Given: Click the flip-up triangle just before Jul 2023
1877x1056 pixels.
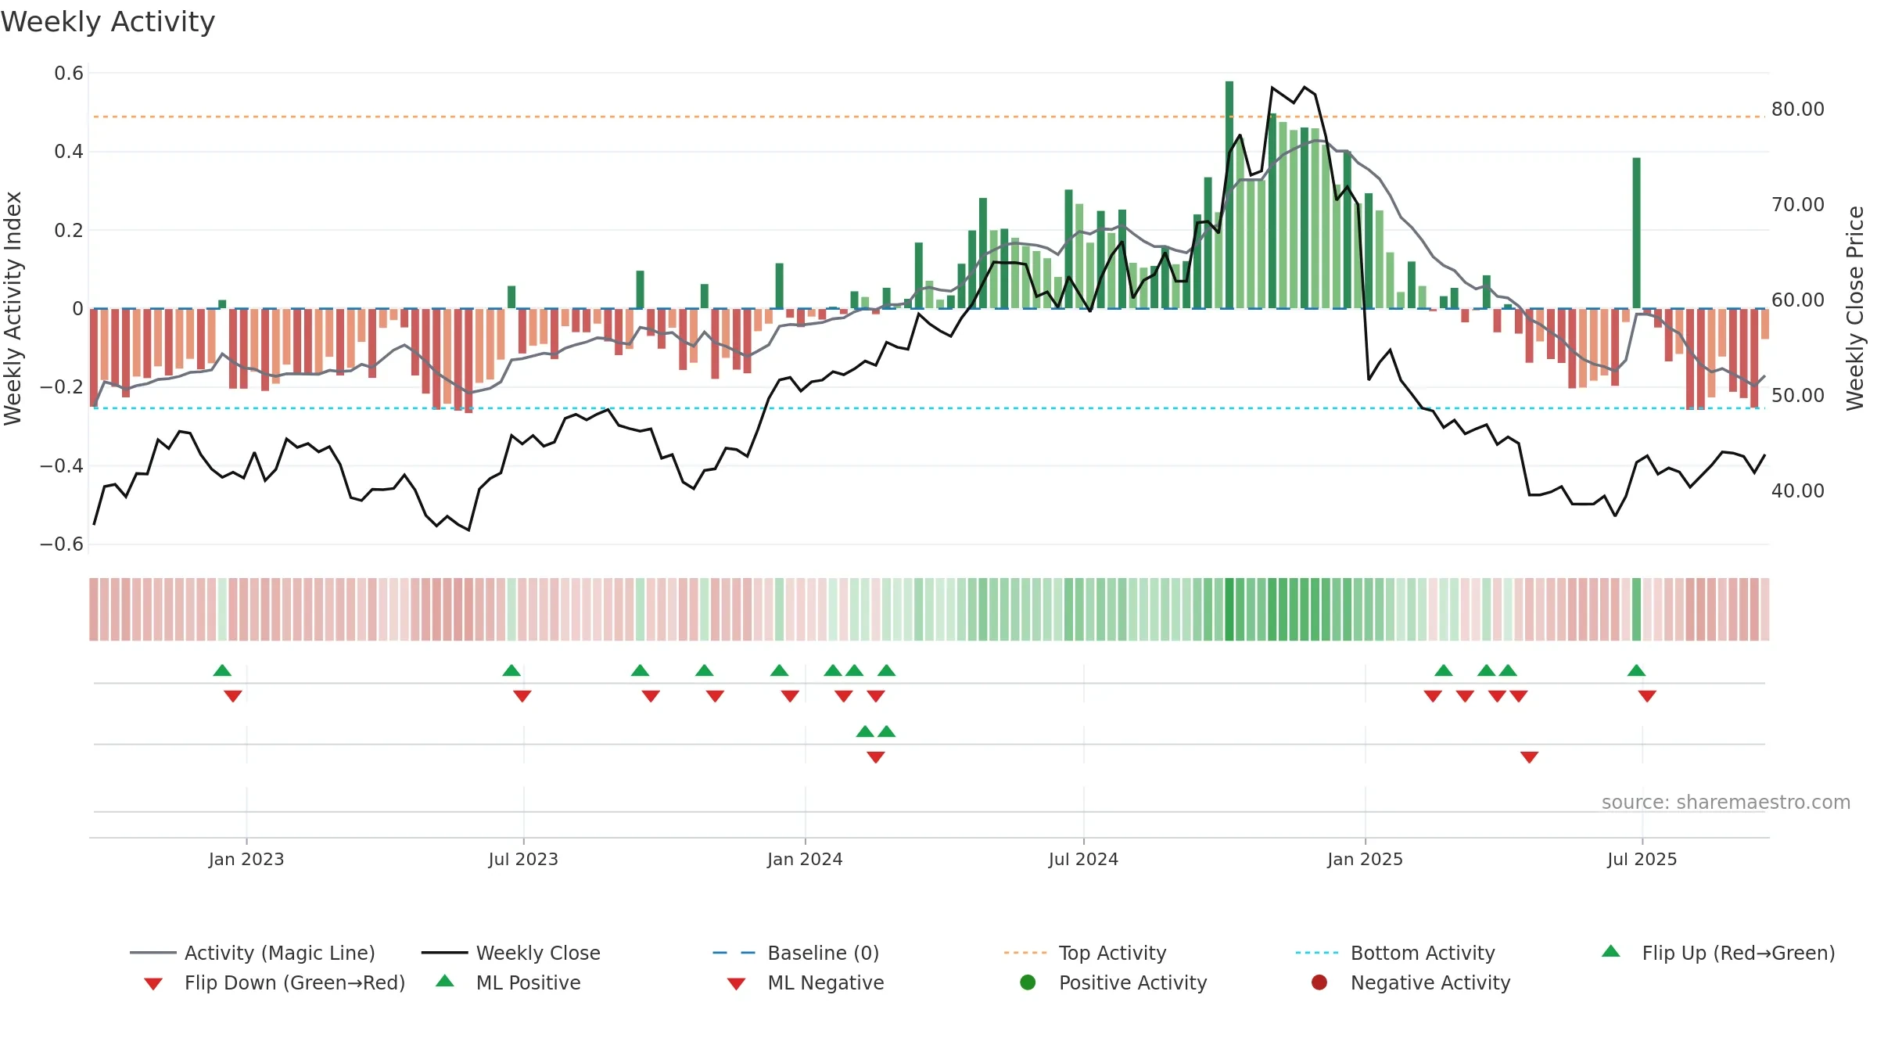Looking at the screenshot, I should (511, 670).
